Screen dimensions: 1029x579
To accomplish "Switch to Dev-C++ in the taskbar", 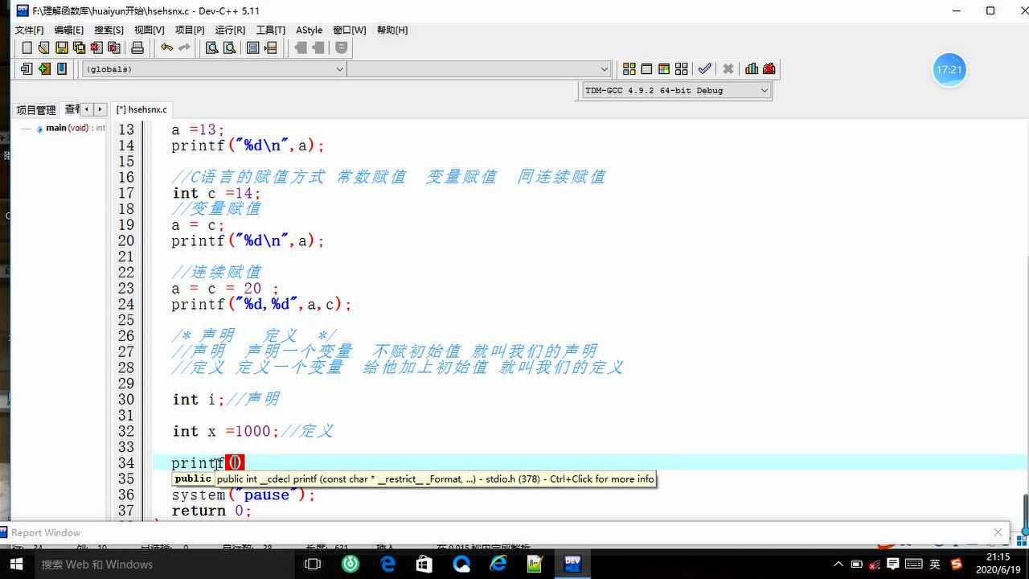I will [x=572, y=565].
